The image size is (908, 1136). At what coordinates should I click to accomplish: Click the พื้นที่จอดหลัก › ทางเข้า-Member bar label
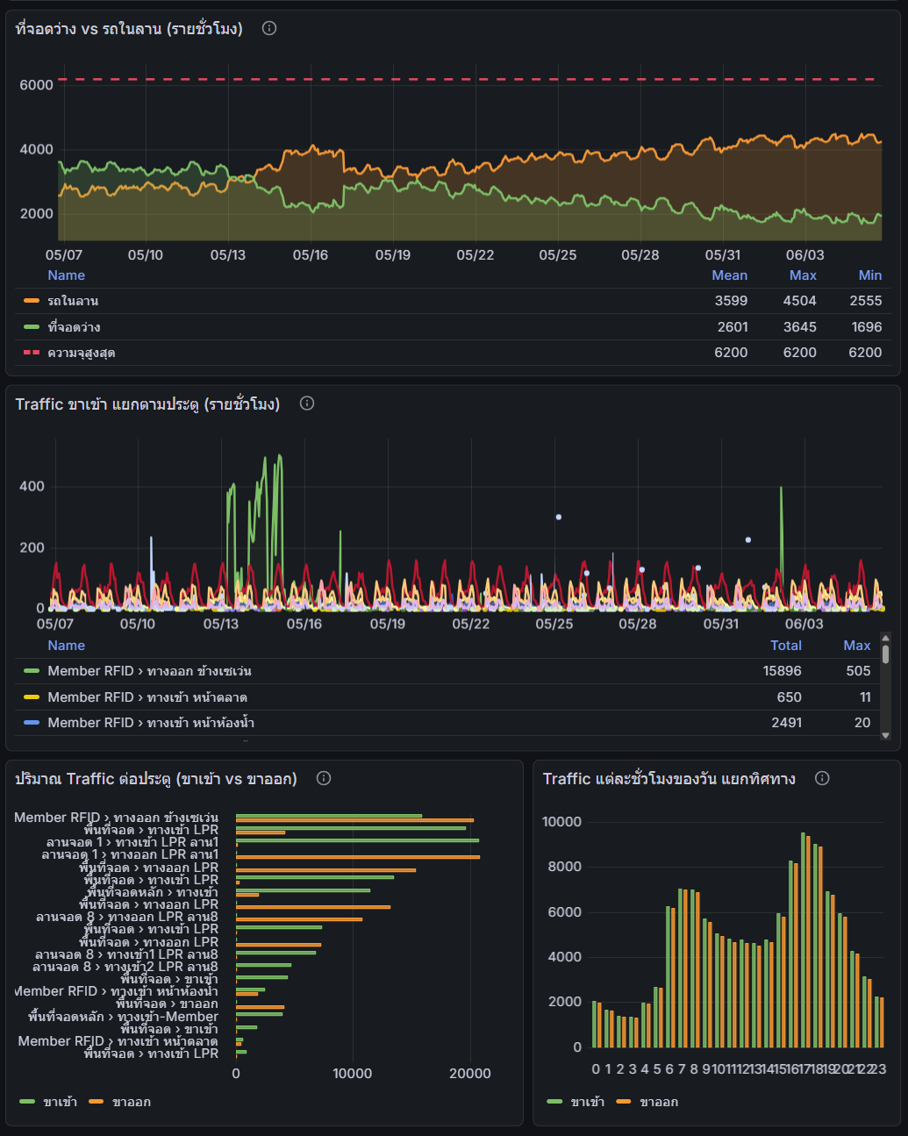click(124, 1017)
